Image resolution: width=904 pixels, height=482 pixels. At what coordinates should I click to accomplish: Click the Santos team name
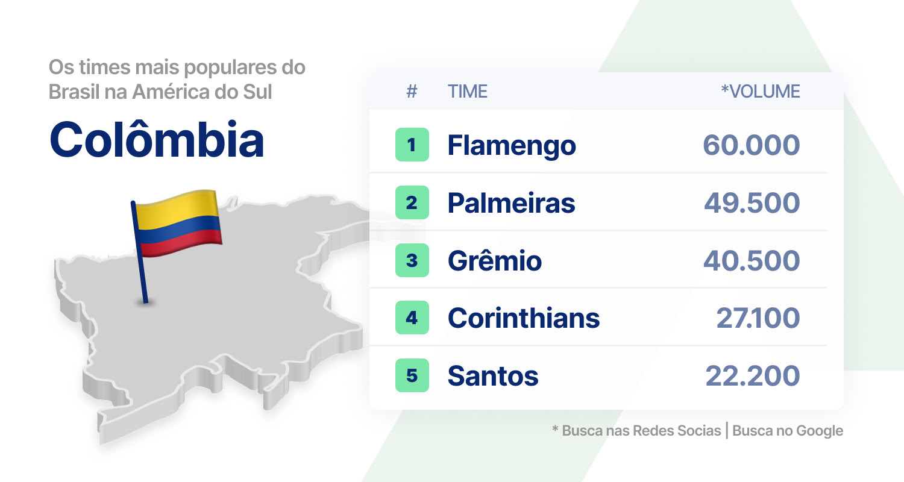click(493, 376)
